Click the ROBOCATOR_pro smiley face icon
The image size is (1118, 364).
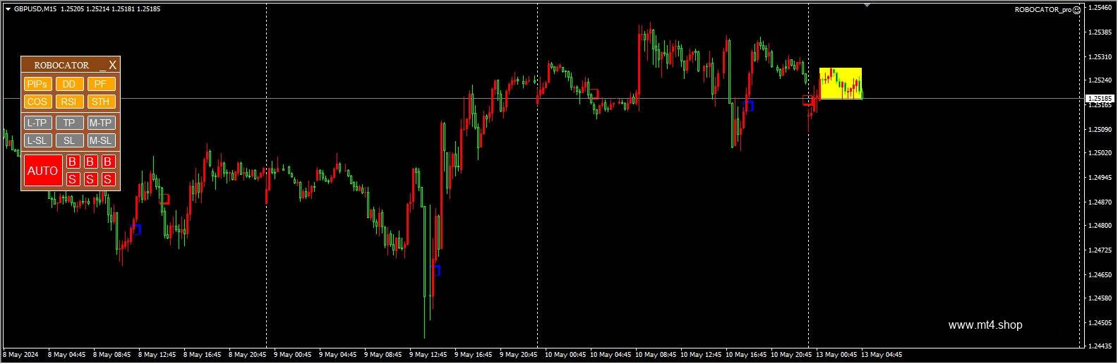click(1077, 10)
